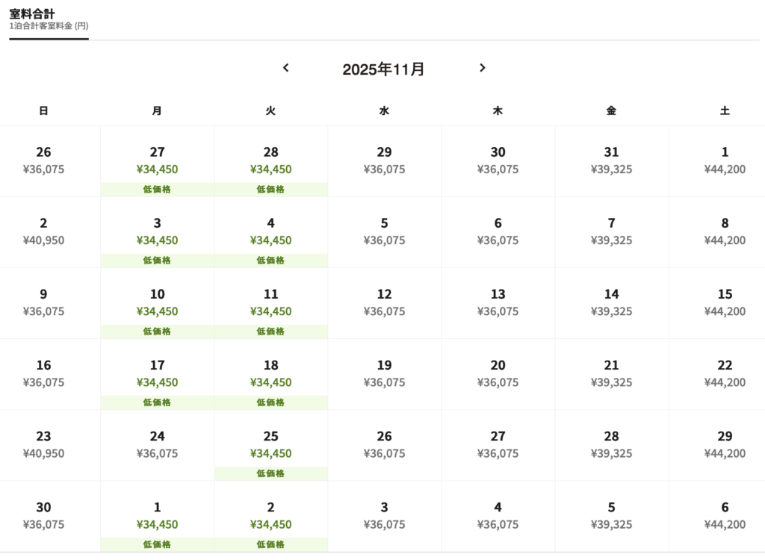
Task: Choose November 12 at ¥36,075
Action: (x=384, y=302)
